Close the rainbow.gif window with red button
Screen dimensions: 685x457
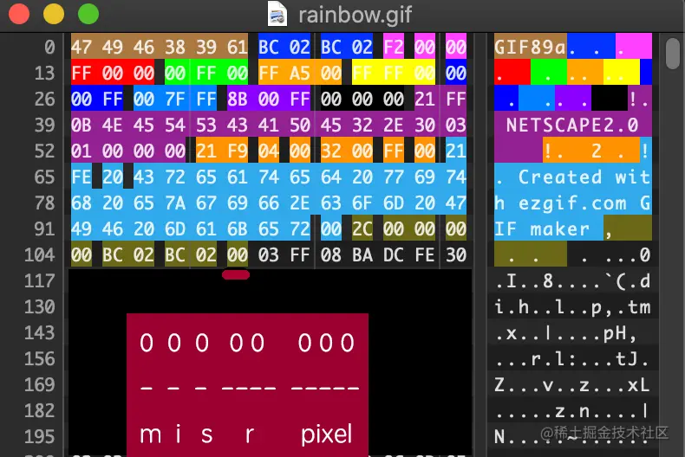click(19, 14)
